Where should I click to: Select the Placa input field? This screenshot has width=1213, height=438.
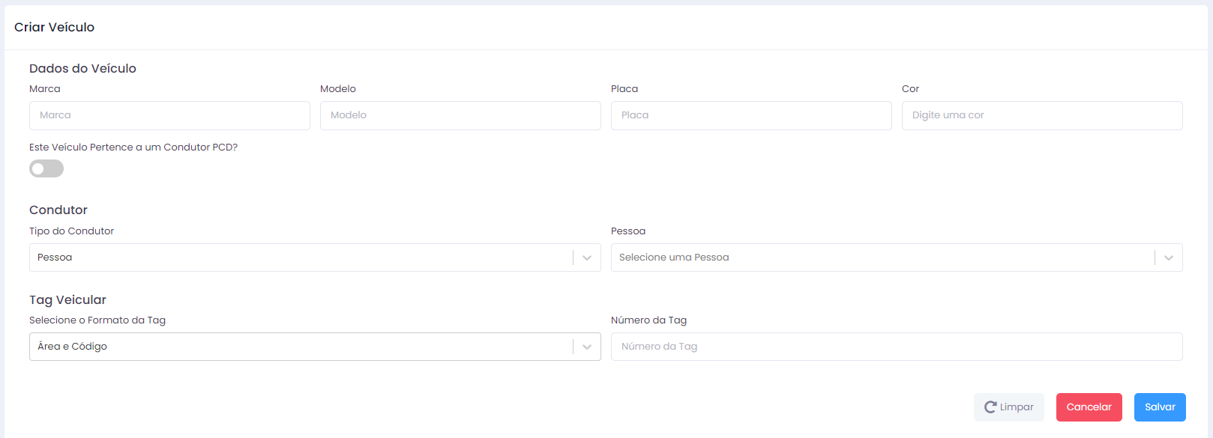click(x=751, y=115)
